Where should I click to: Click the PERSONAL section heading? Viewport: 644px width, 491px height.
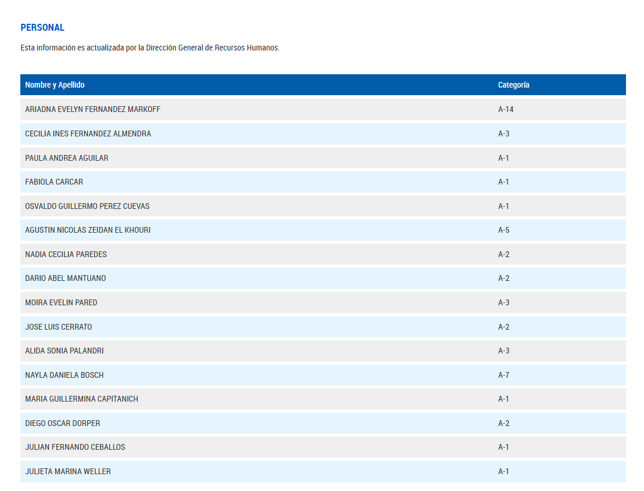[42, 27]
